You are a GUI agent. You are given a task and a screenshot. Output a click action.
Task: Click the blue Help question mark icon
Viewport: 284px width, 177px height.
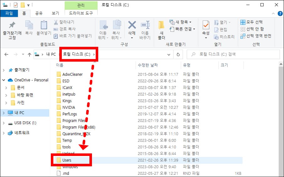[280, 14]
